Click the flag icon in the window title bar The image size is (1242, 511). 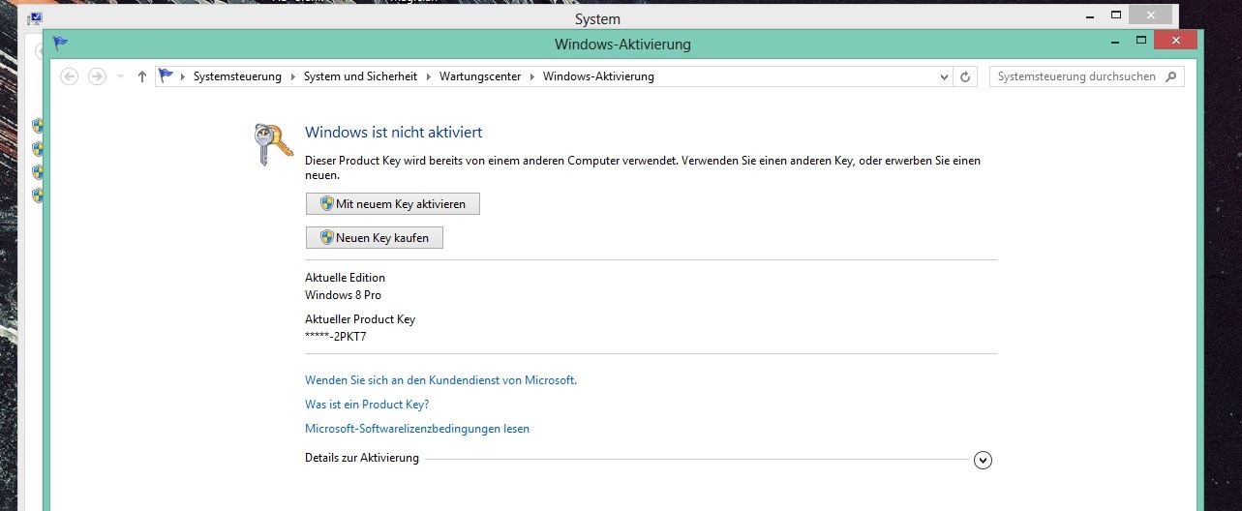coord(60,44)
